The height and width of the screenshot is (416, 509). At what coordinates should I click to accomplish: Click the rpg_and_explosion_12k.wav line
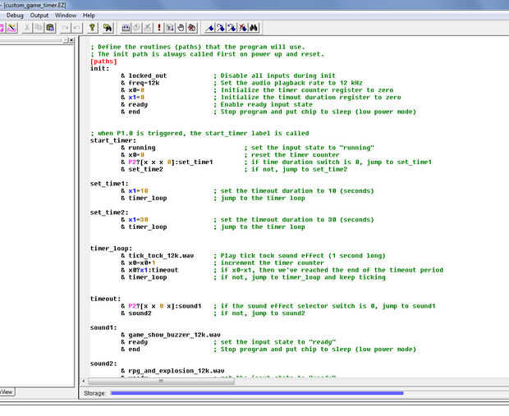[172, 371]
